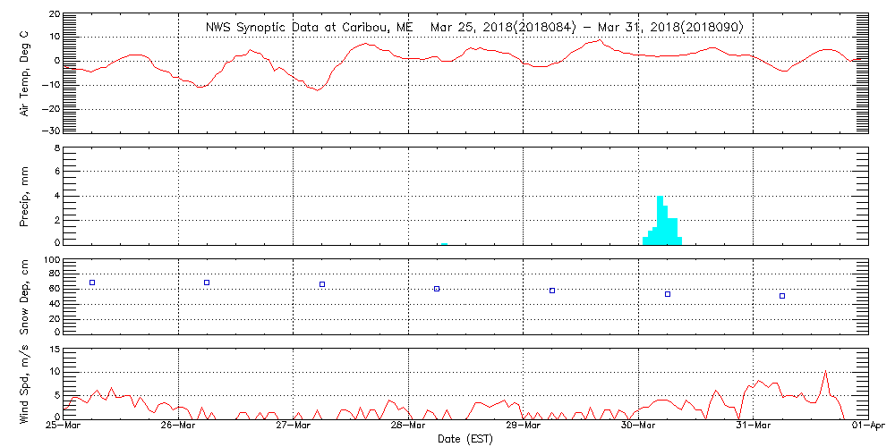
Task: Click the "Snow Dep, cm" axis label
Action: coord(25,296)
